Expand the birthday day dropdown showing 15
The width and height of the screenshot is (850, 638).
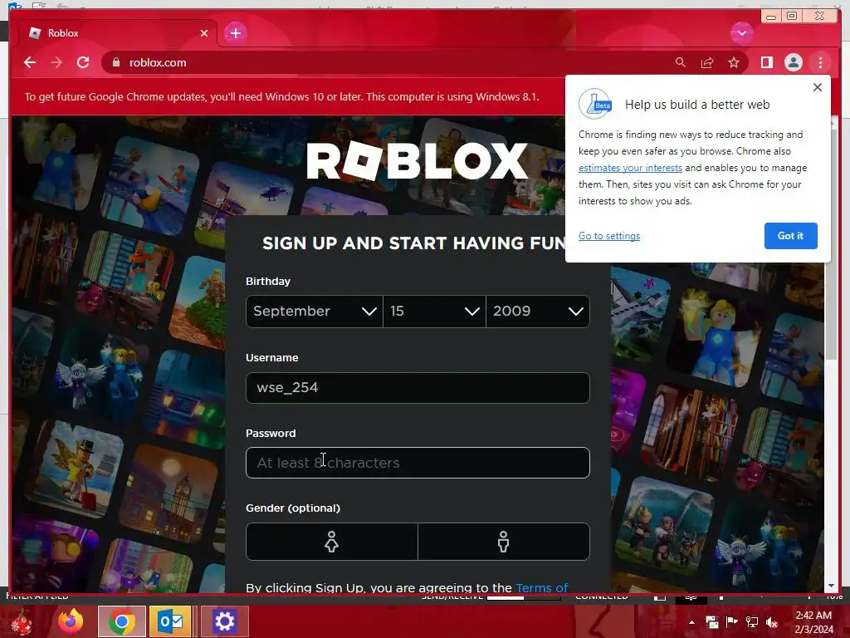pos(434,312)
